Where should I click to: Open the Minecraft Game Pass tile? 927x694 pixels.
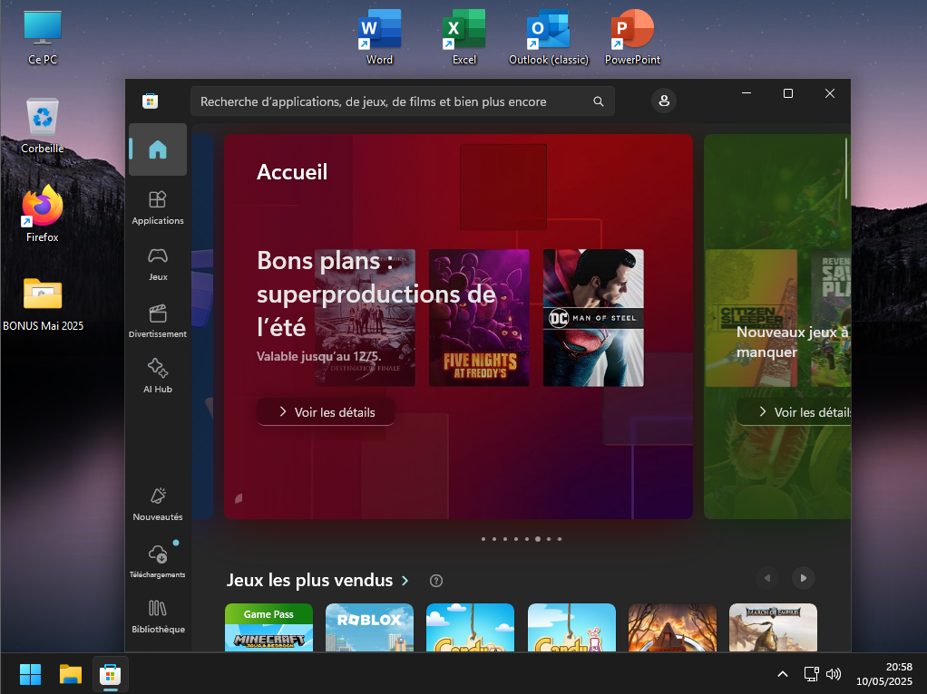pyautogui.click(x=269, y=627)
